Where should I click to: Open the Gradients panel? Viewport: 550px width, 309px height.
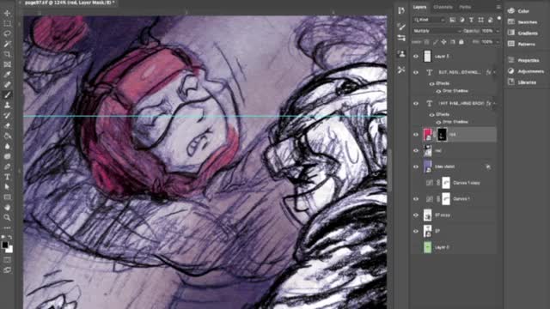523,33
